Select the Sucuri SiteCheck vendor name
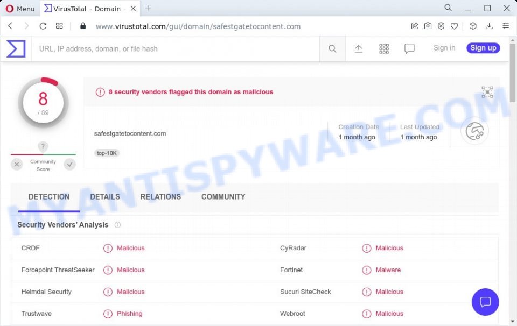517x326 pixels. [x=305, y=292]
